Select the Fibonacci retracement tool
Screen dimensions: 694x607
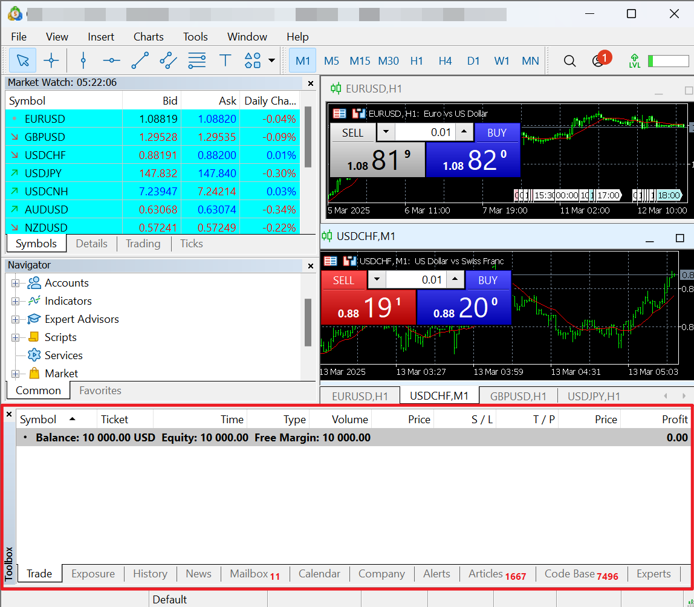pyautogui.click(x=197, y=60)
